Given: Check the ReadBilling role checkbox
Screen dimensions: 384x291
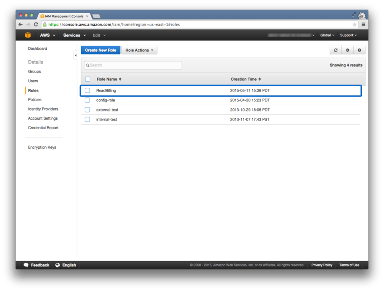Looking at the screenshot, I should 87,91.
